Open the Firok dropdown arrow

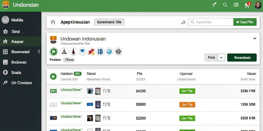[x=221, y=58]
